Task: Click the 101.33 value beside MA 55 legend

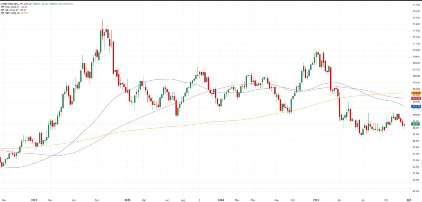Action: (x=23, y=10)
